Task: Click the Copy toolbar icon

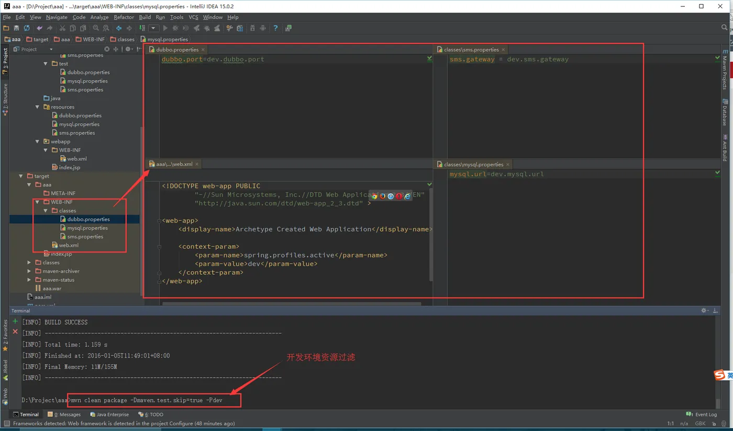Action: 73,28
